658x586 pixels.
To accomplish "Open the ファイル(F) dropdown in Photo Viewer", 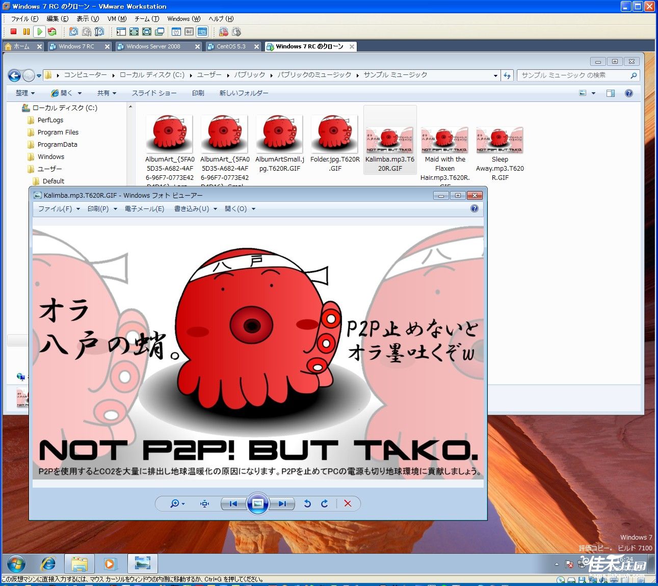I will coord(59,209).
